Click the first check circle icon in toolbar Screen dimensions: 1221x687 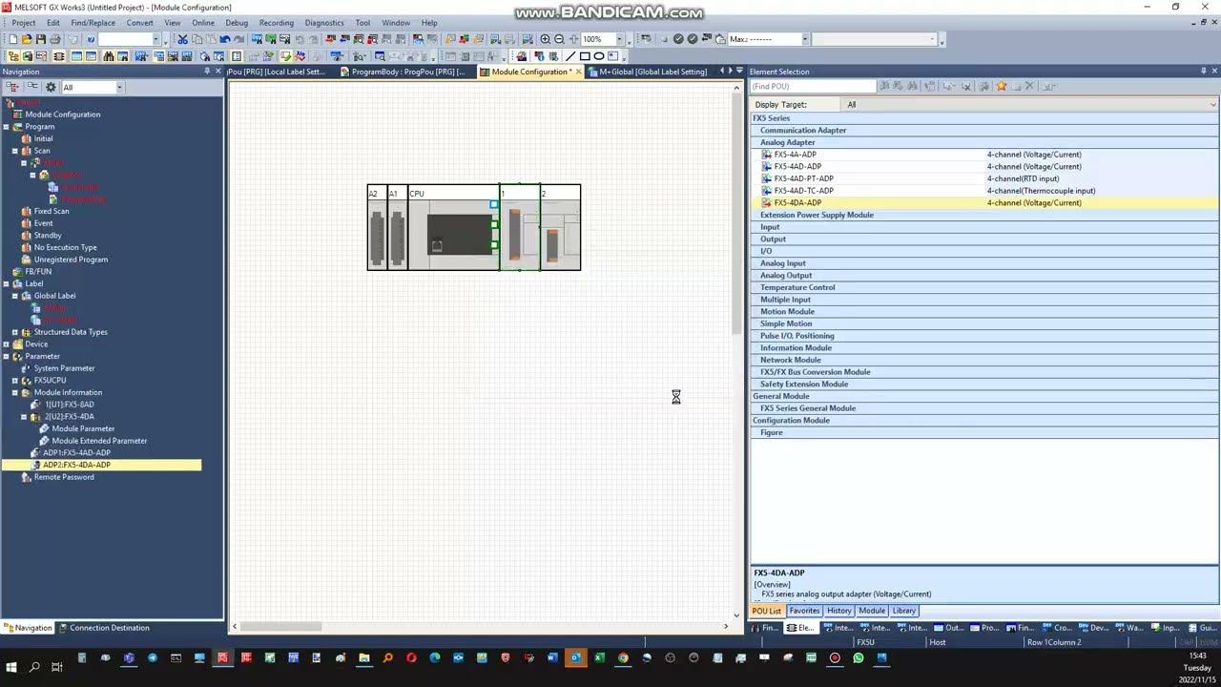678,39
